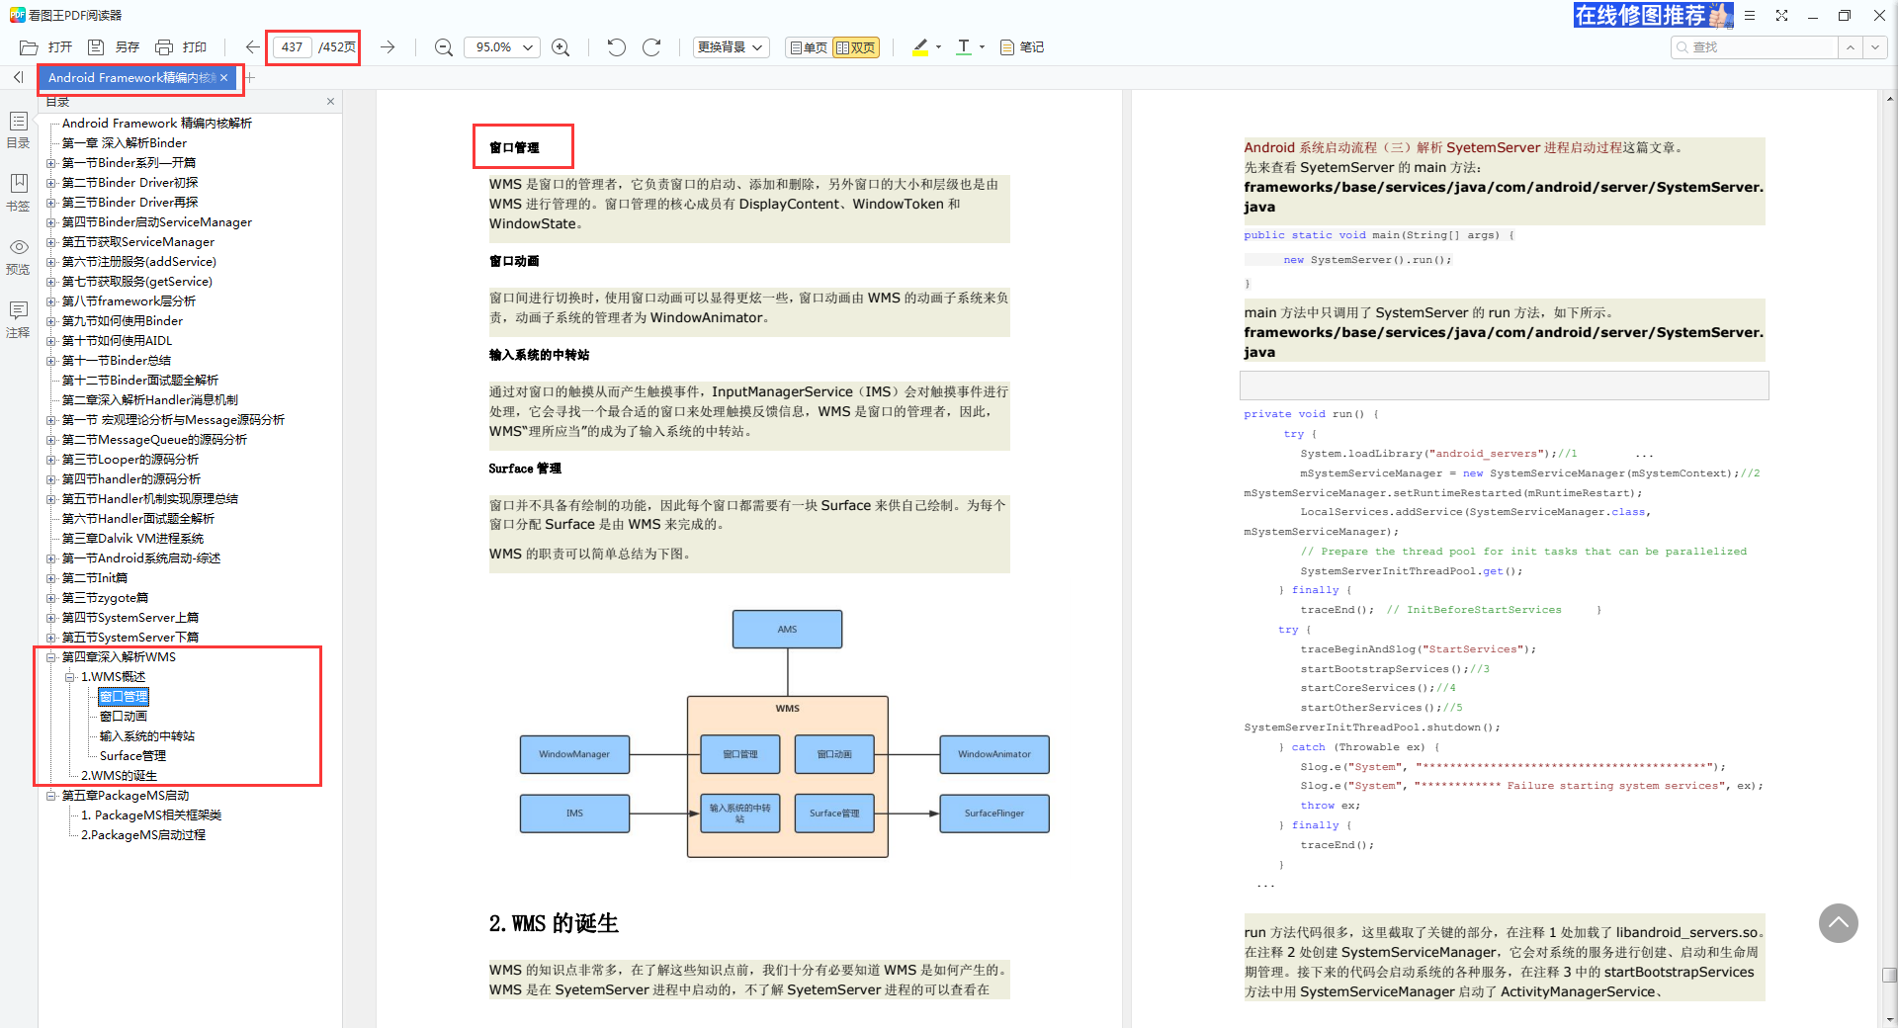This screenshot has width=1898, height=1028.
Task: Click the page number input field
Action: click(x=292, y=47)
